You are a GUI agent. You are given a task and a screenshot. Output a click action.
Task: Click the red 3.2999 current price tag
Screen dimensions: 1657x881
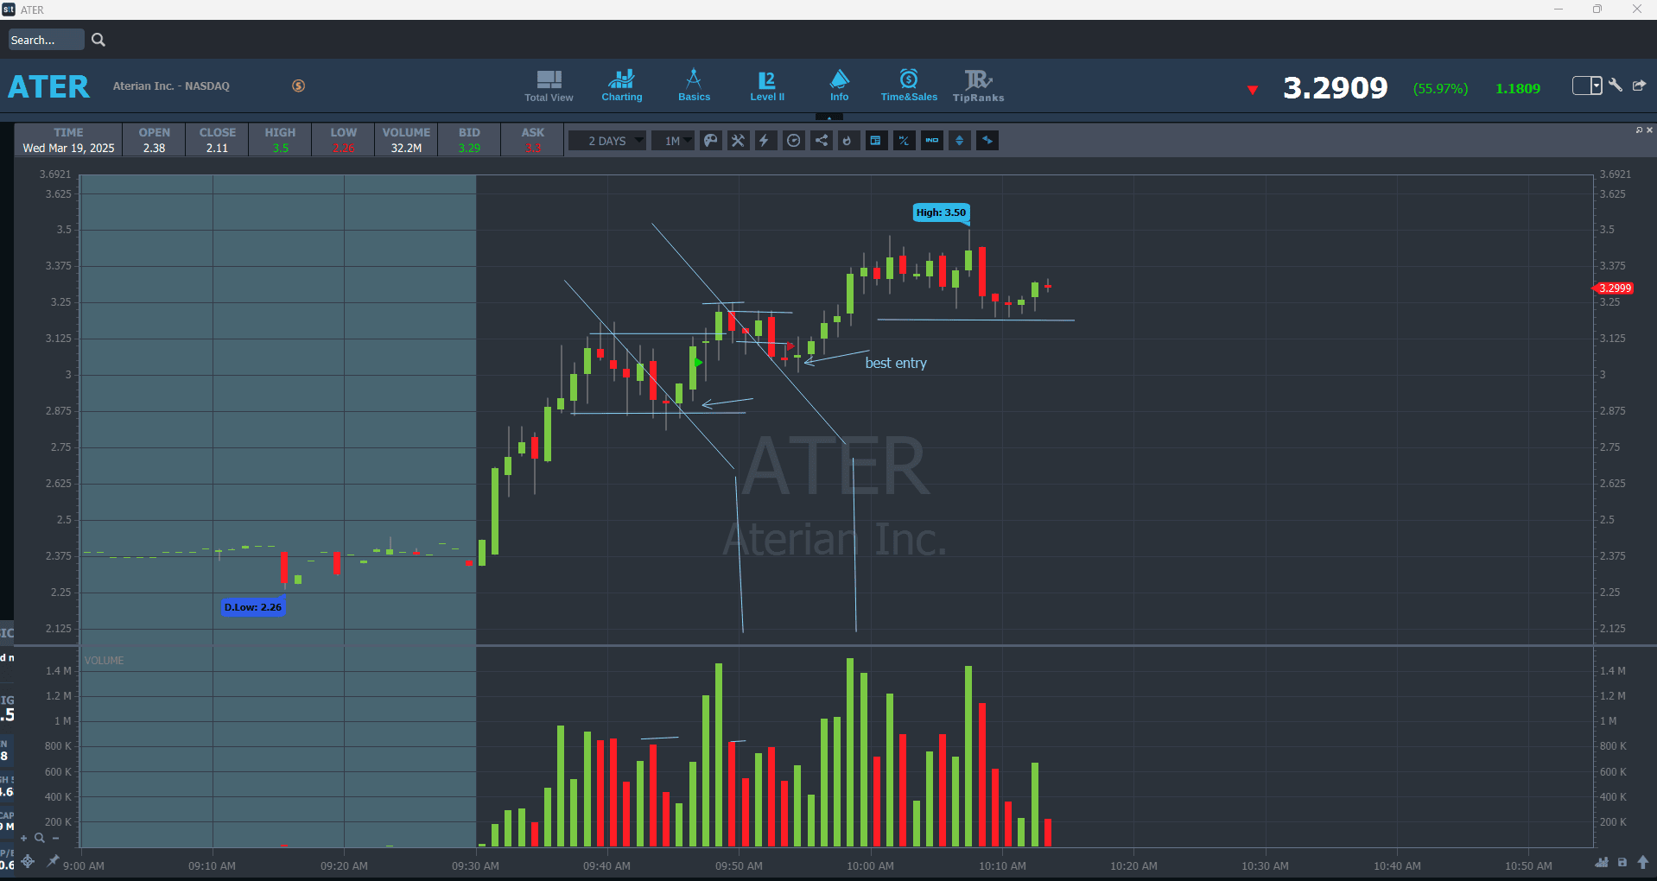click(x=1614, y=288)
